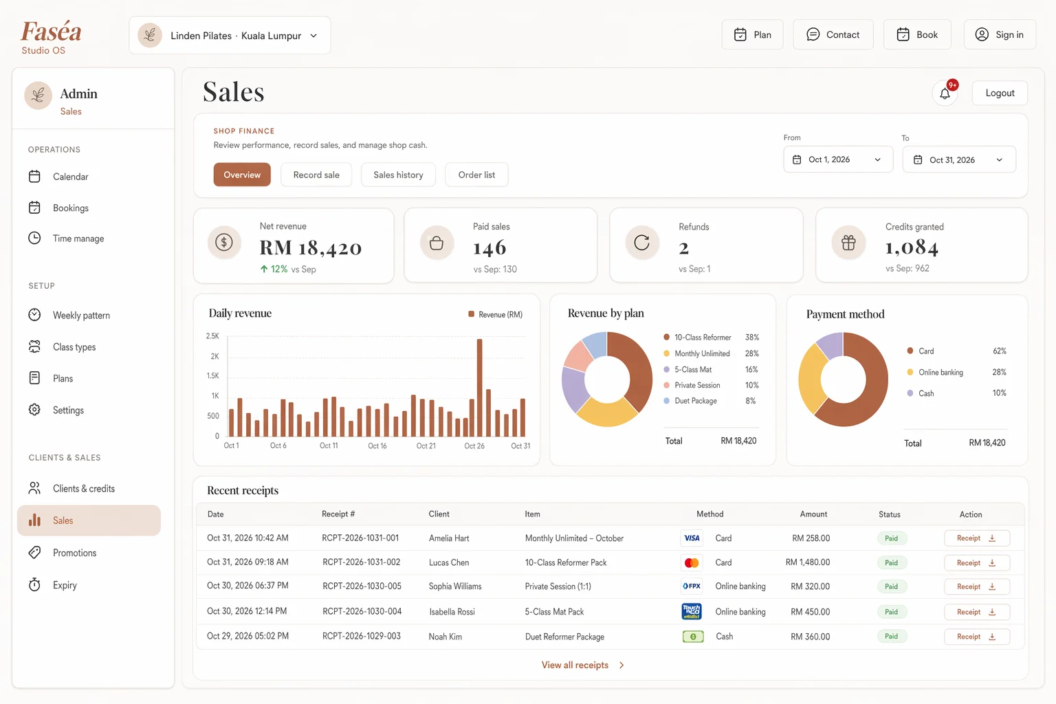Image resolution: width=1056 pixels, height=704 pixels.
Task: Open the From date Oct 1, 2026 dropdown
Action: point(838,159)
